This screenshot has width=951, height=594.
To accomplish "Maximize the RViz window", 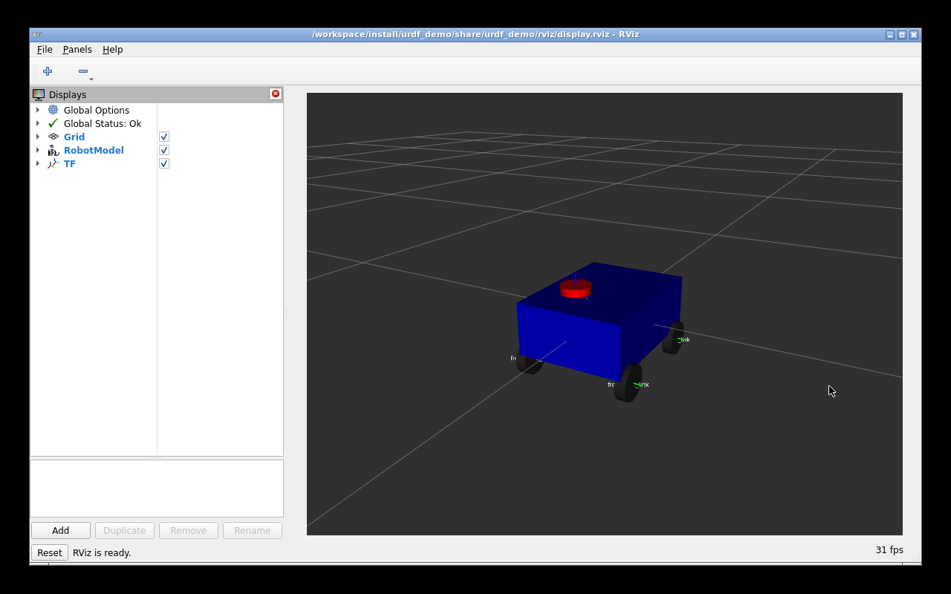I will point(902,35).
